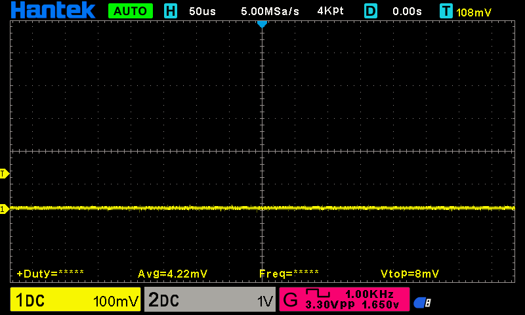Click the Vtop=8mV measurement readout
The image size is (525, 315).
click(409, 273)
